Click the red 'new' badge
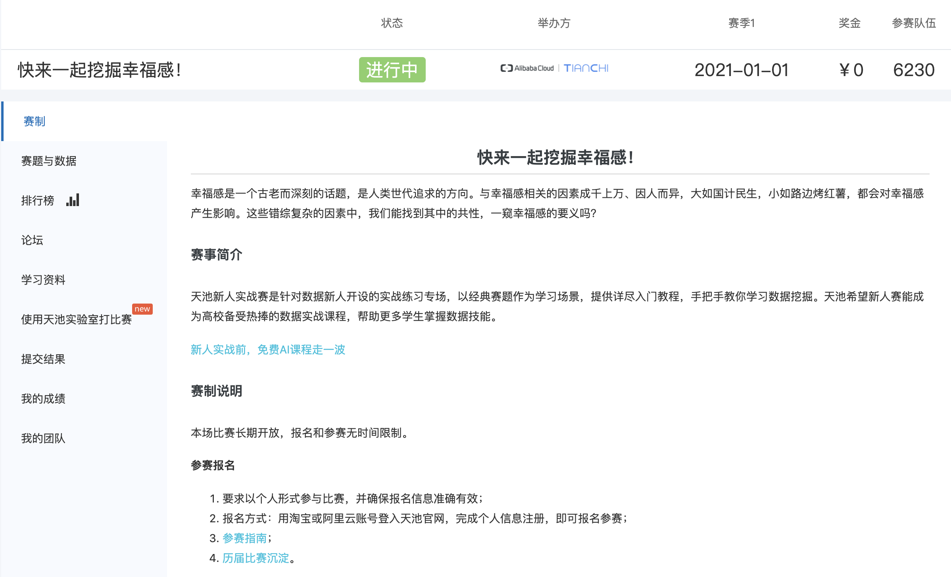The image size is (951, 577). coord(142,309)
